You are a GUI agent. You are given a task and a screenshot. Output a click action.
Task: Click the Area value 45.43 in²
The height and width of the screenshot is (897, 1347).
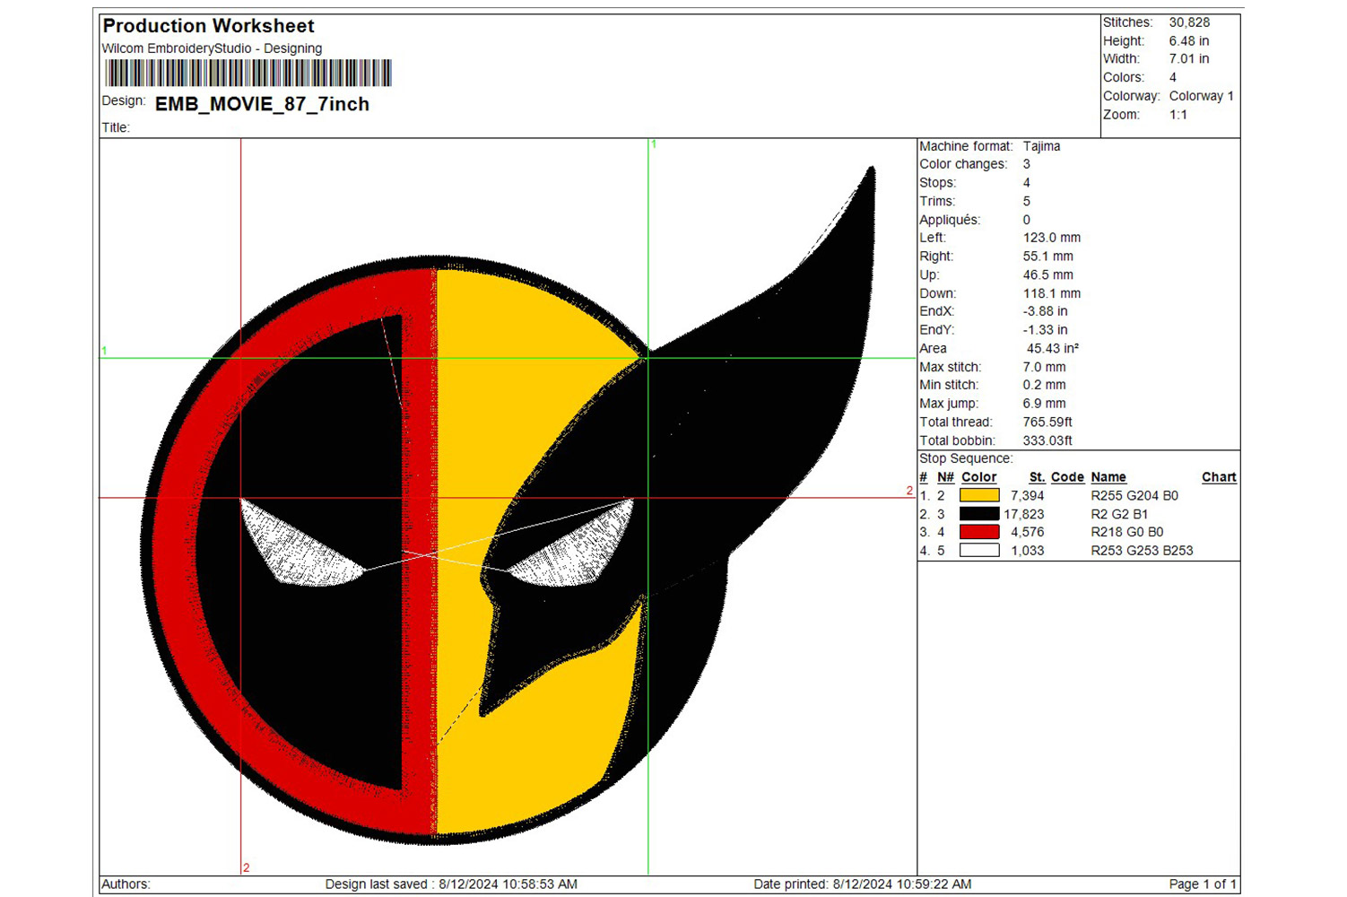coord(1053,348)
